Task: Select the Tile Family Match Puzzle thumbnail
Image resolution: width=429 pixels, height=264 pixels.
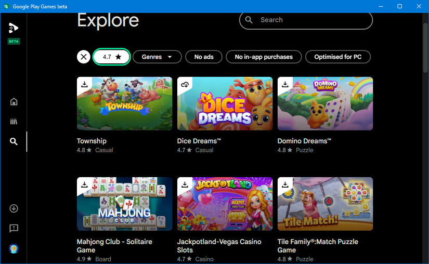Action: point(325,203)
